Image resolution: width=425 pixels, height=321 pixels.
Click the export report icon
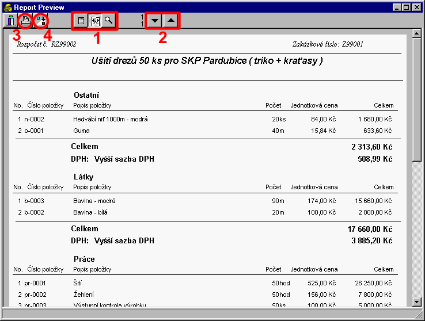40,21
